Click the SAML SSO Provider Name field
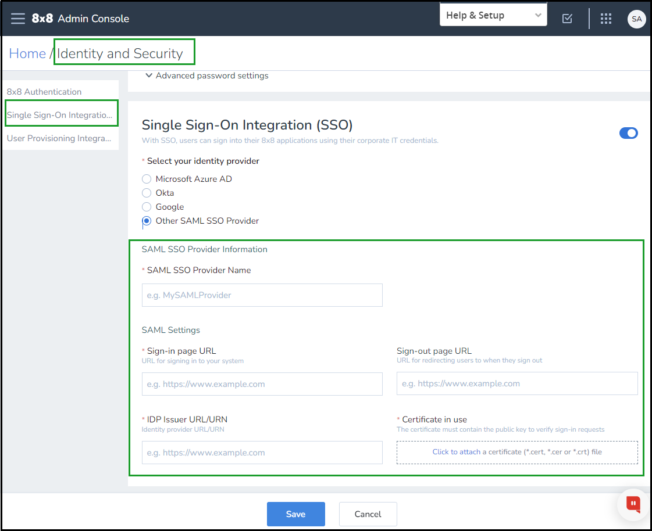This screenshot has height=531, width=652. 262,295
